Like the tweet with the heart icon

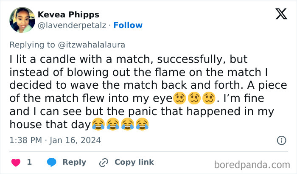pyautogui.click(x=16, y=162)
